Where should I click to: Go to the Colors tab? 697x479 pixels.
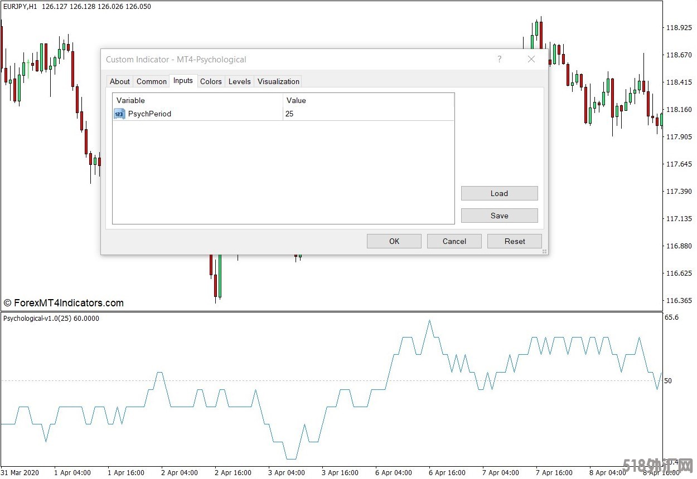[x=211, y=81]
